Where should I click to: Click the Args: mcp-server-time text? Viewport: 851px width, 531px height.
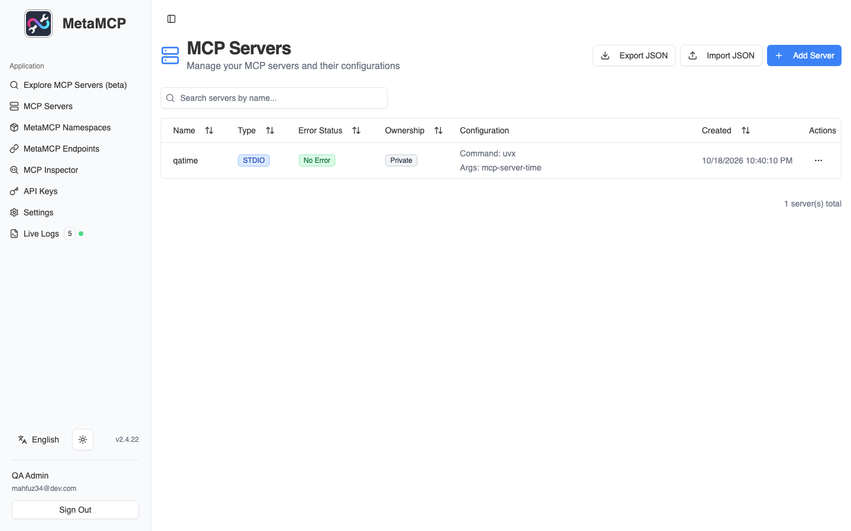(501, 168)
